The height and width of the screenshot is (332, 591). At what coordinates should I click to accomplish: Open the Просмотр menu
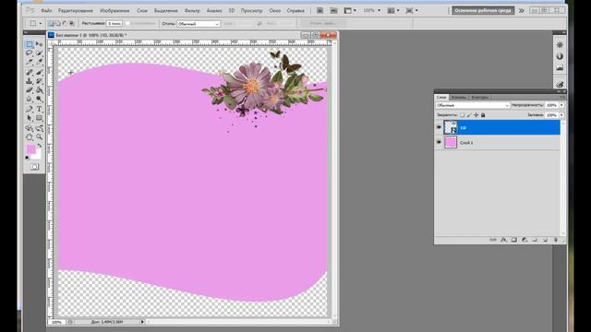[x=251, y=10]
